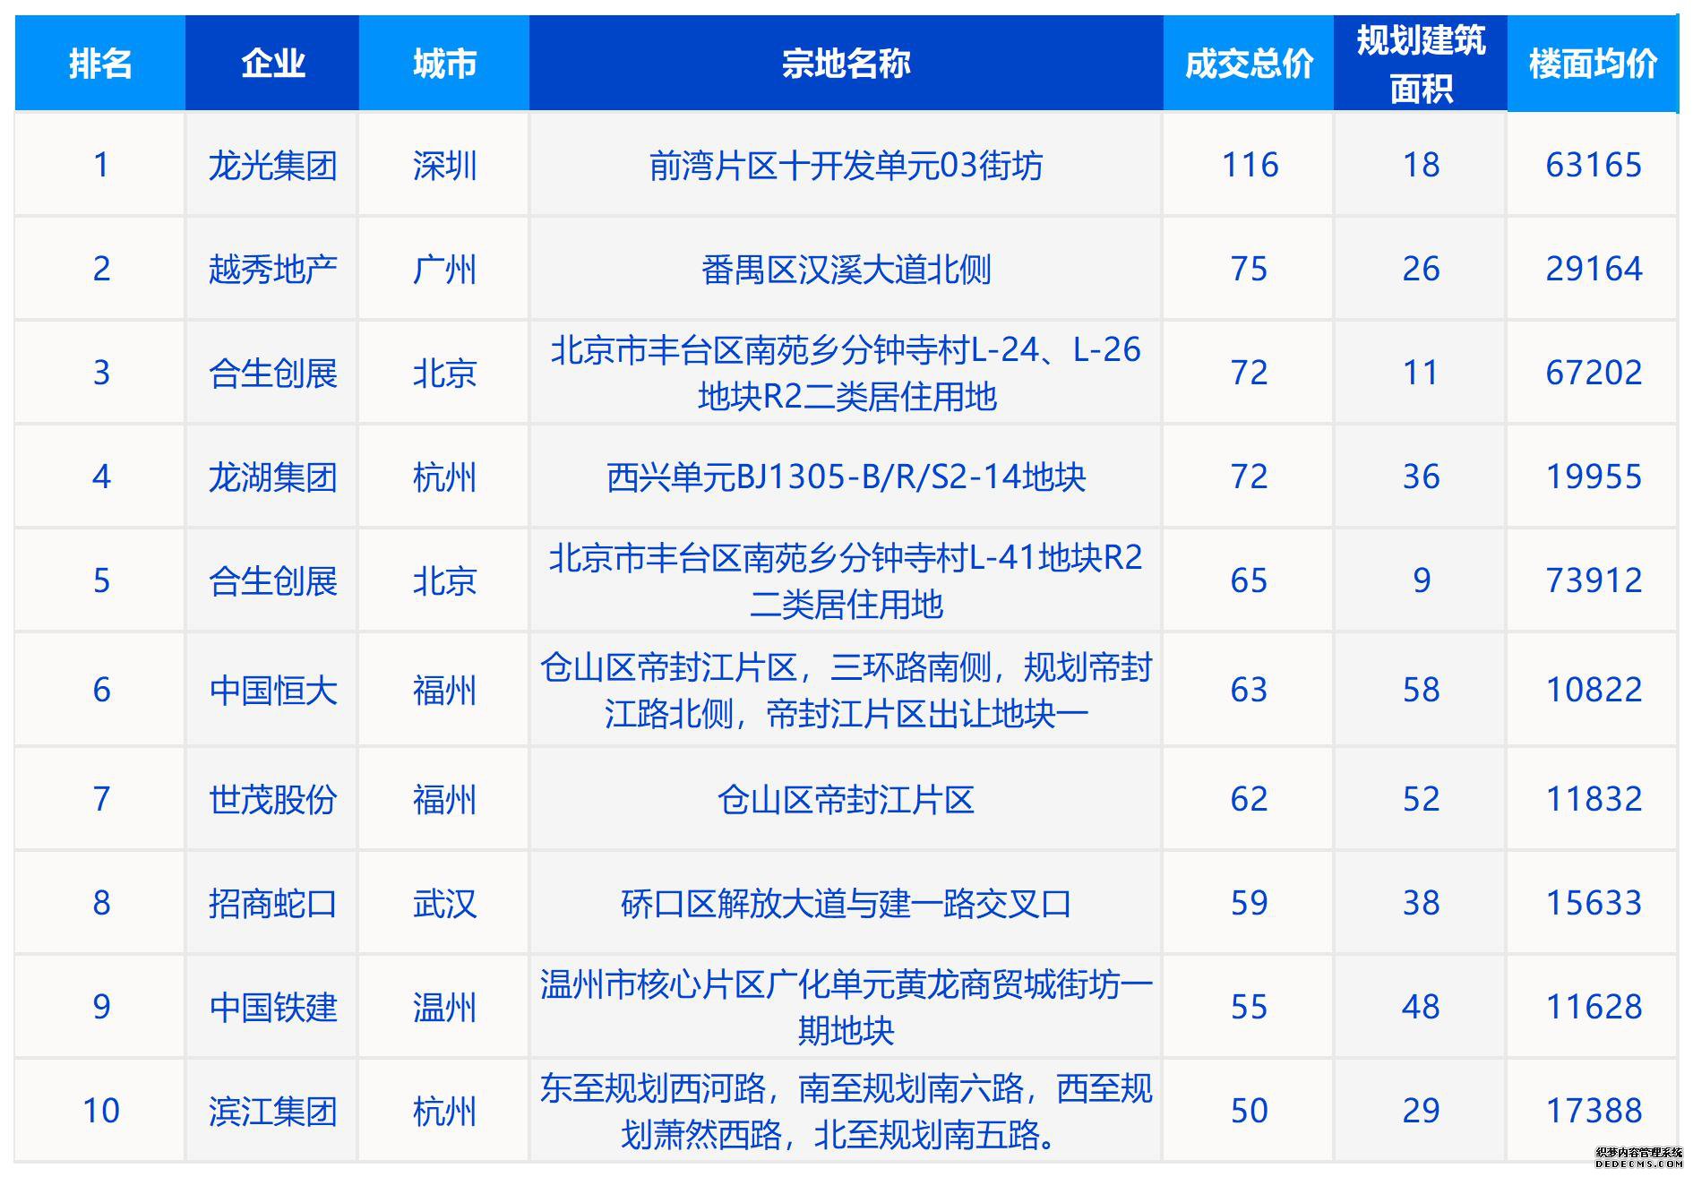The width and height of the screenshot is (1693, 1177).
Task: Select the 世茂股份 company cell
Action: [272, 800]
